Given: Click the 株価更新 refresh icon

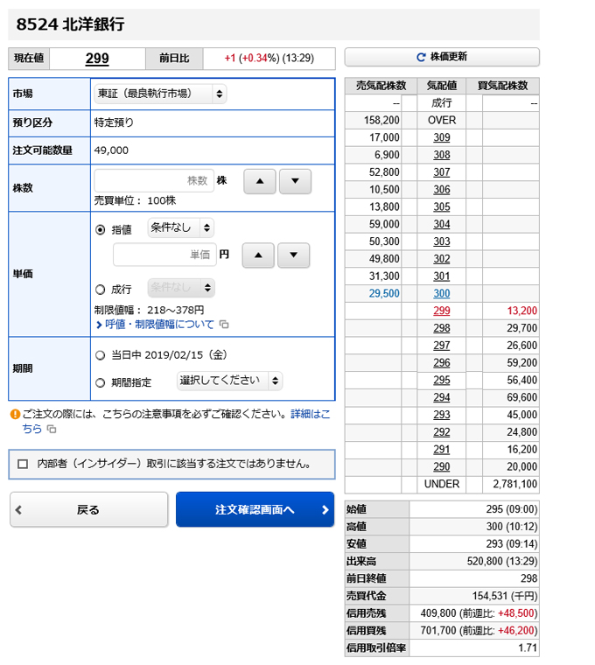Looking at the screenshot, I should (421, 57).
